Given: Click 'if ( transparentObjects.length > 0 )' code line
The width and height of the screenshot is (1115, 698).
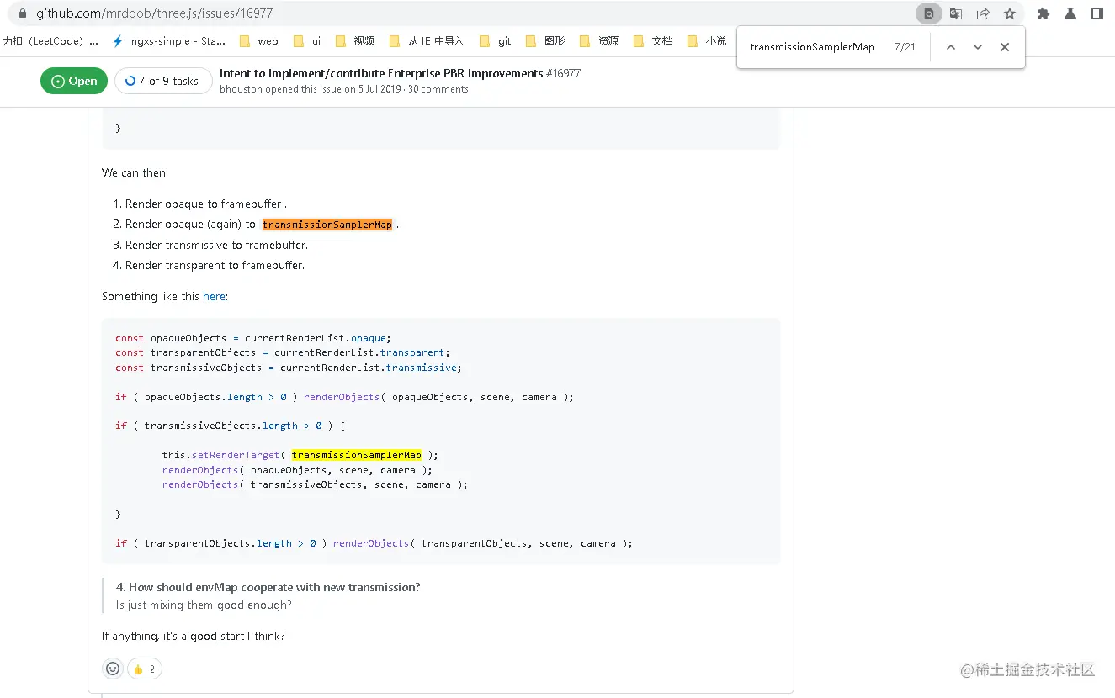Looking at the screenshot, I should pyautogui.click(x=374, y=543).
